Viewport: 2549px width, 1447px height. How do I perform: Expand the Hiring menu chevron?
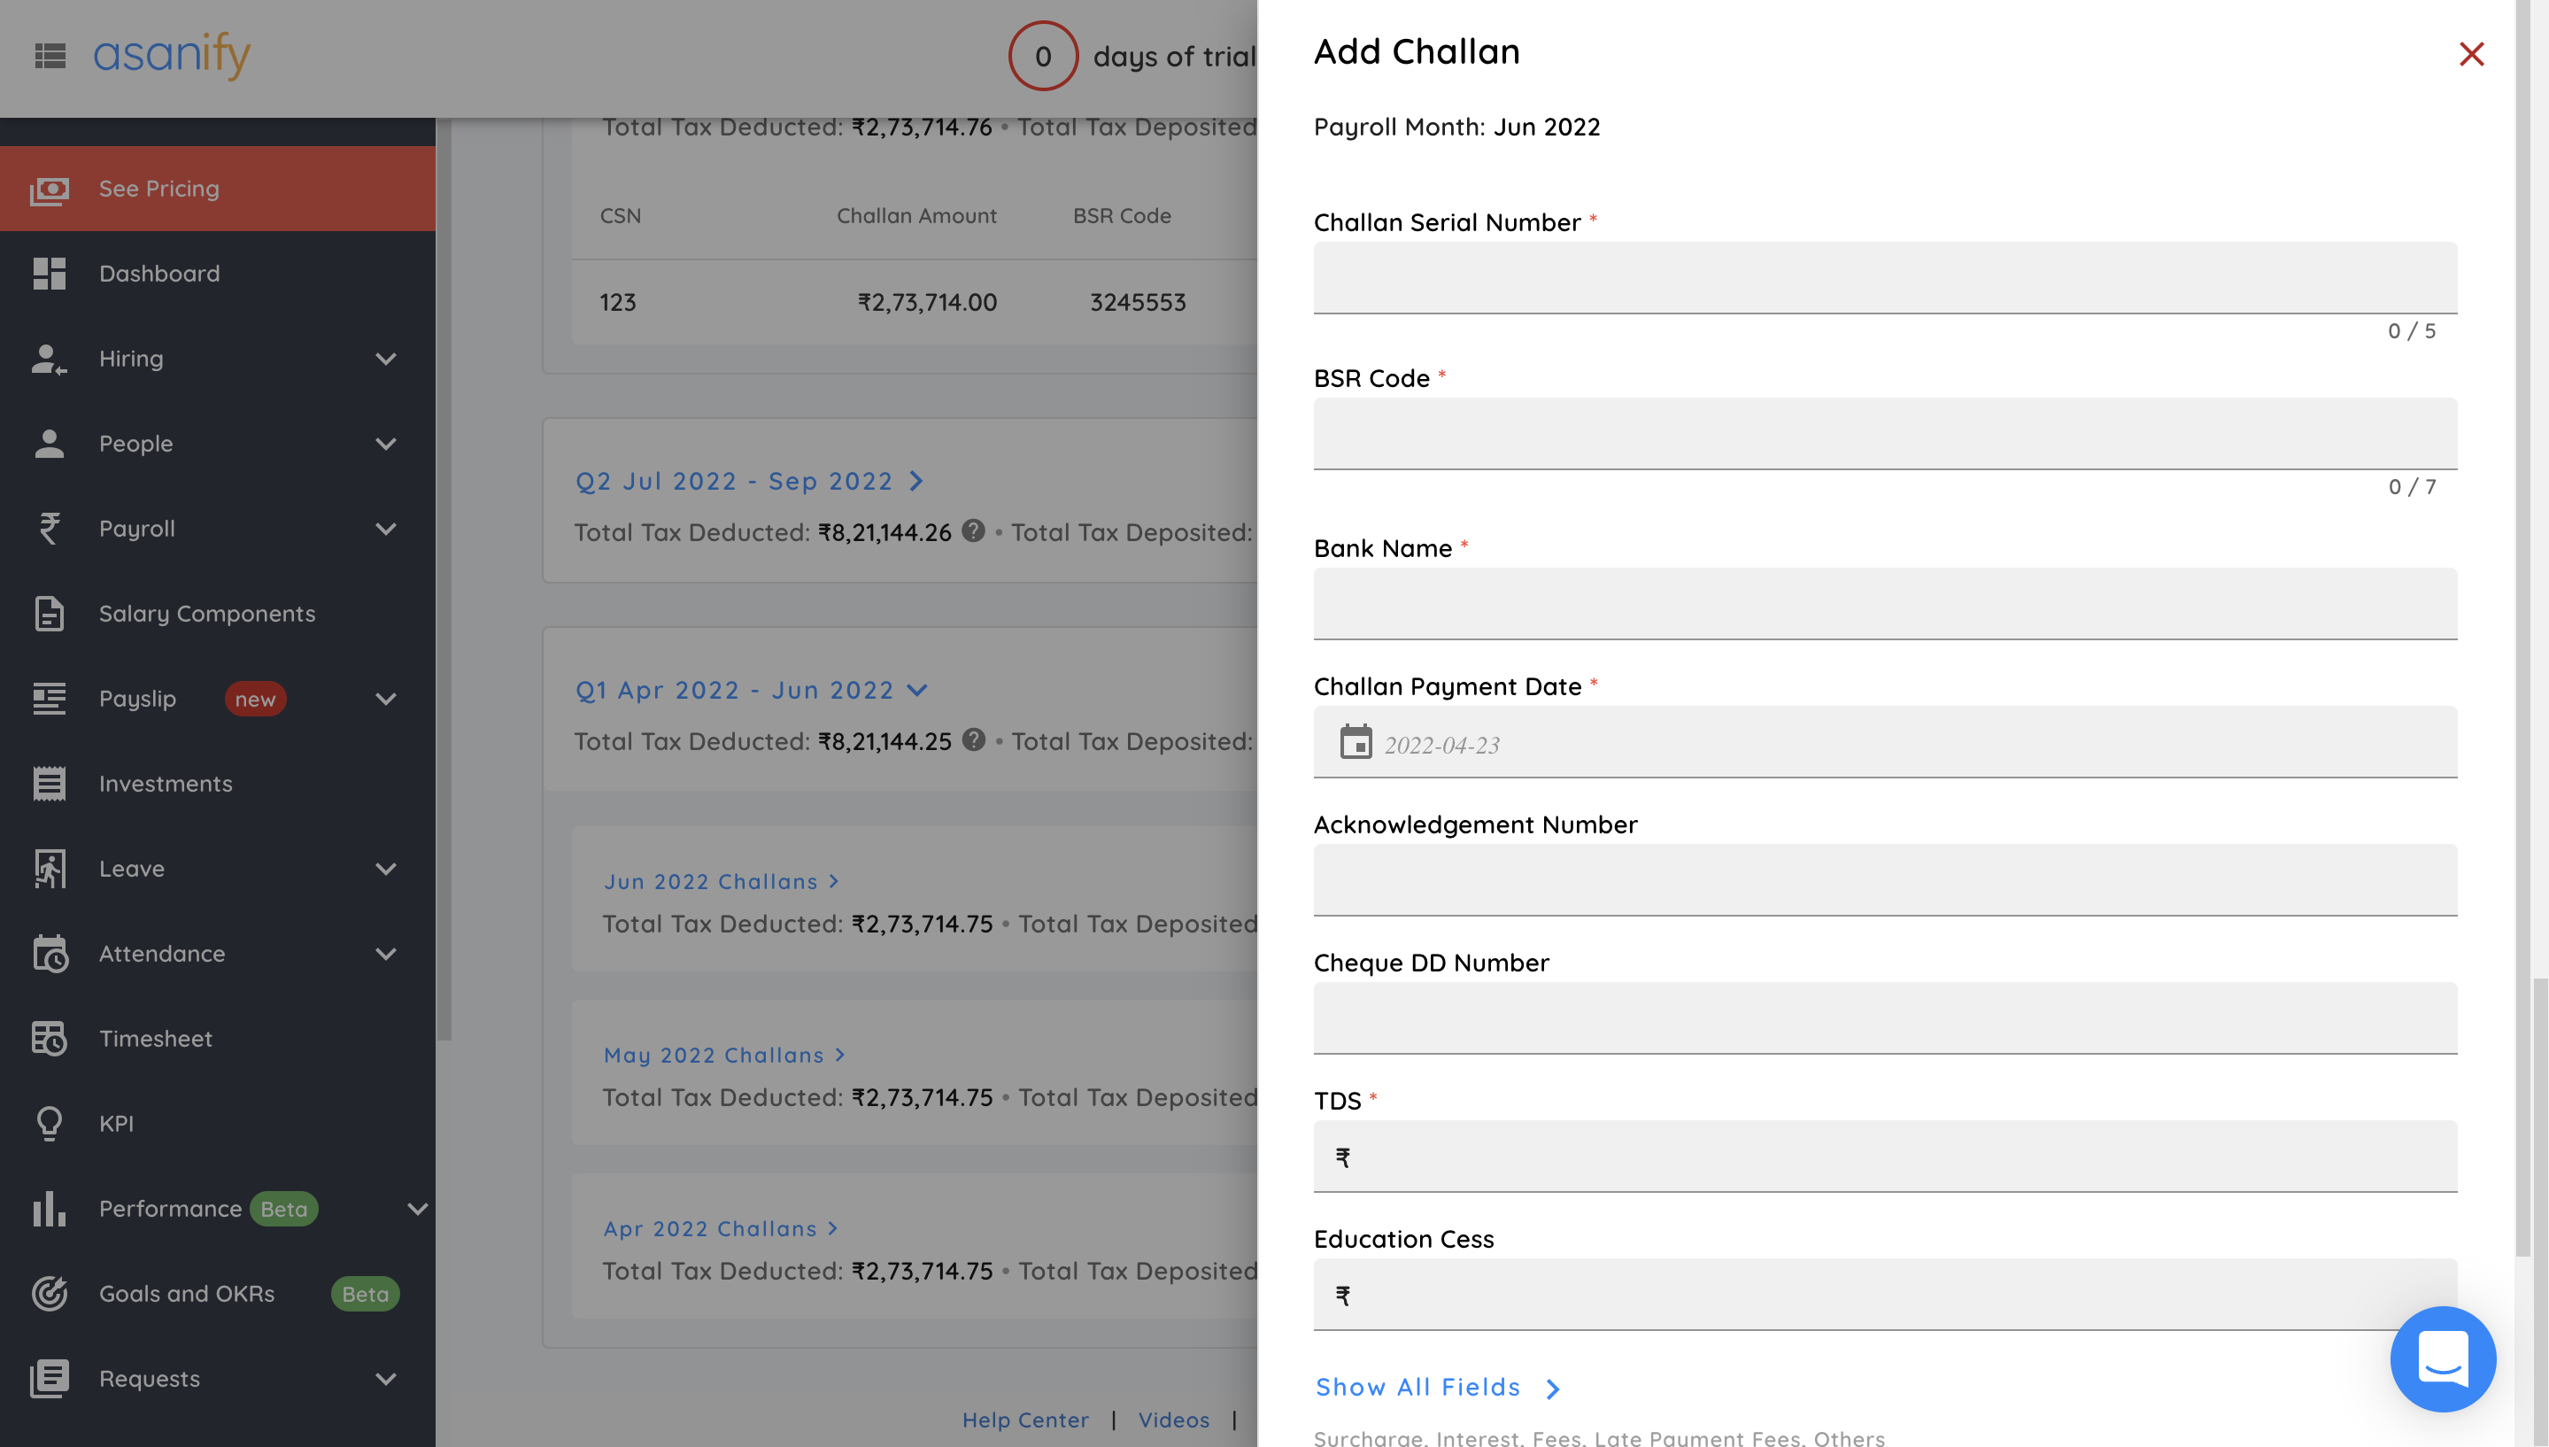(385, 359)
